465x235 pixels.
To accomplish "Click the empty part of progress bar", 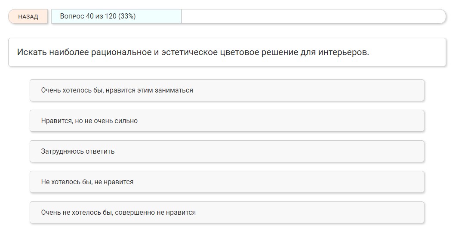I will [x=313, y=17].
